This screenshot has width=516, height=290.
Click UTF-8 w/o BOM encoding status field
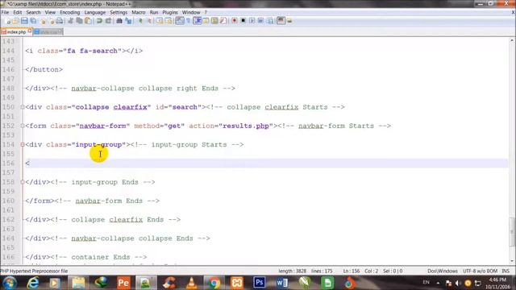click(480, 271)
